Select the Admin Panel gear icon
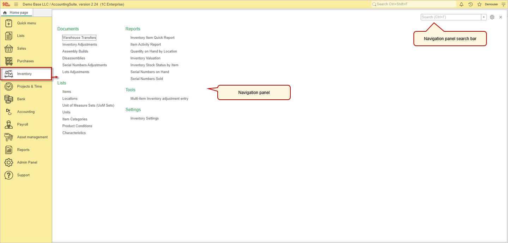The height and width of the screenshot is (243, 508). pyautogui.click(x=8, y=162)
